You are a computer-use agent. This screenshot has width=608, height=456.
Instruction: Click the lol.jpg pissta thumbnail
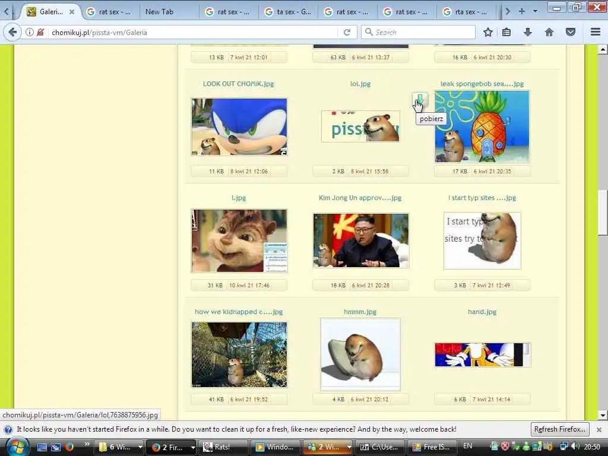[360, 126]
